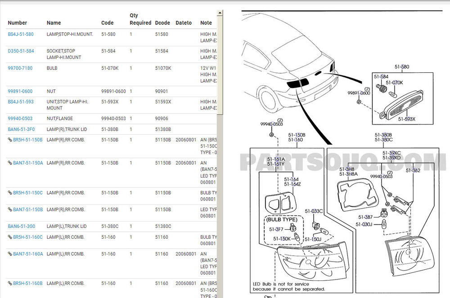Select the 51-164Z callout in the diagram
The image size is (450, 298).
click(292, 184)
